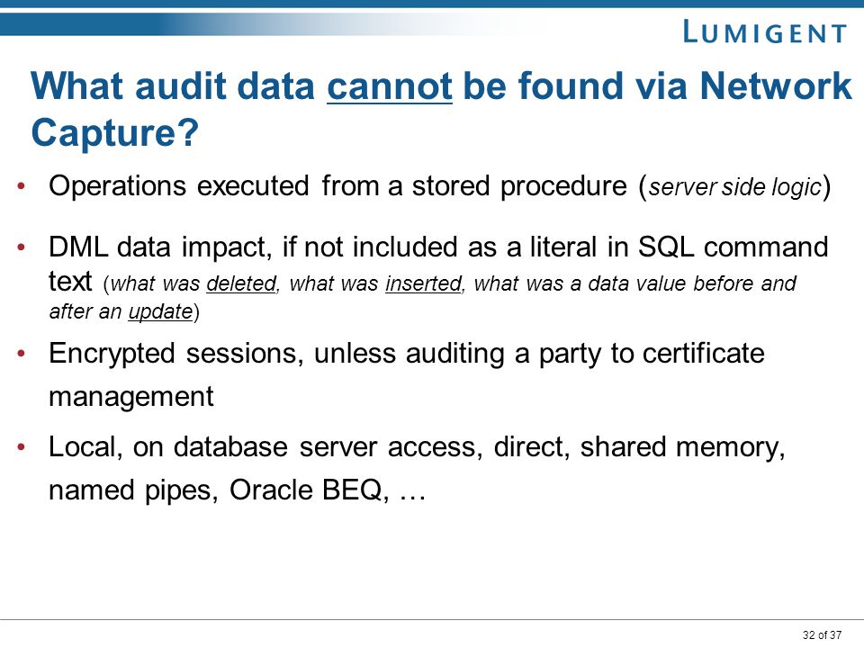Viewport: 864px width, 648px height.
Task: Click the red bullet before Operations
Action: pyautogui.click(x=22, y=186)
